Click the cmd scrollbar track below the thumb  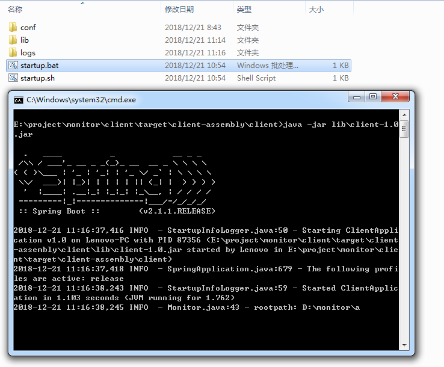click(404, 238)
